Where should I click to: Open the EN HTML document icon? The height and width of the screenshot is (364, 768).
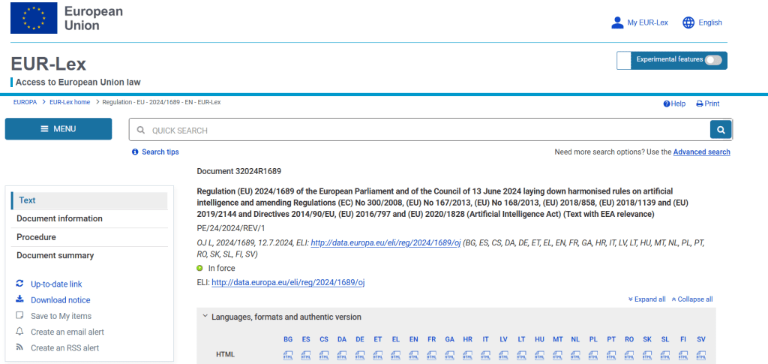click(x=414, y=355)
